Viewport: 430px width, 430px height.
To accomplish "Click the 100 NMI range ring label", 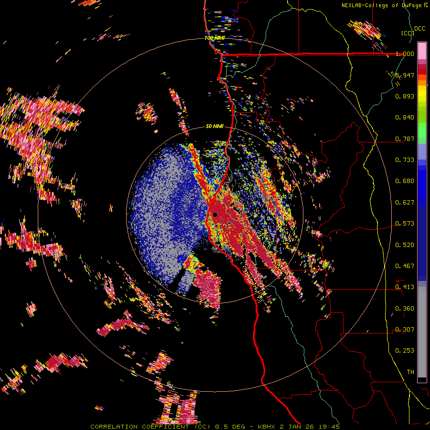I will pyautogui.click(x=215, y=38).
